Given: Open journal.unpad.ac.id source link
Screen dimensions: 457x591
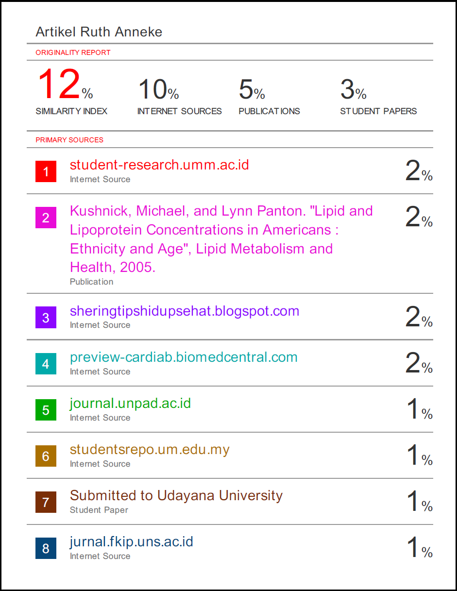Looking at the screenshot, I should (x=130, y=404).
